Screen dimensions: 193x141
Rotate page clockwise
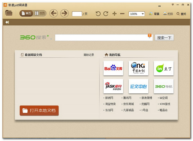(x=106, y=14)
